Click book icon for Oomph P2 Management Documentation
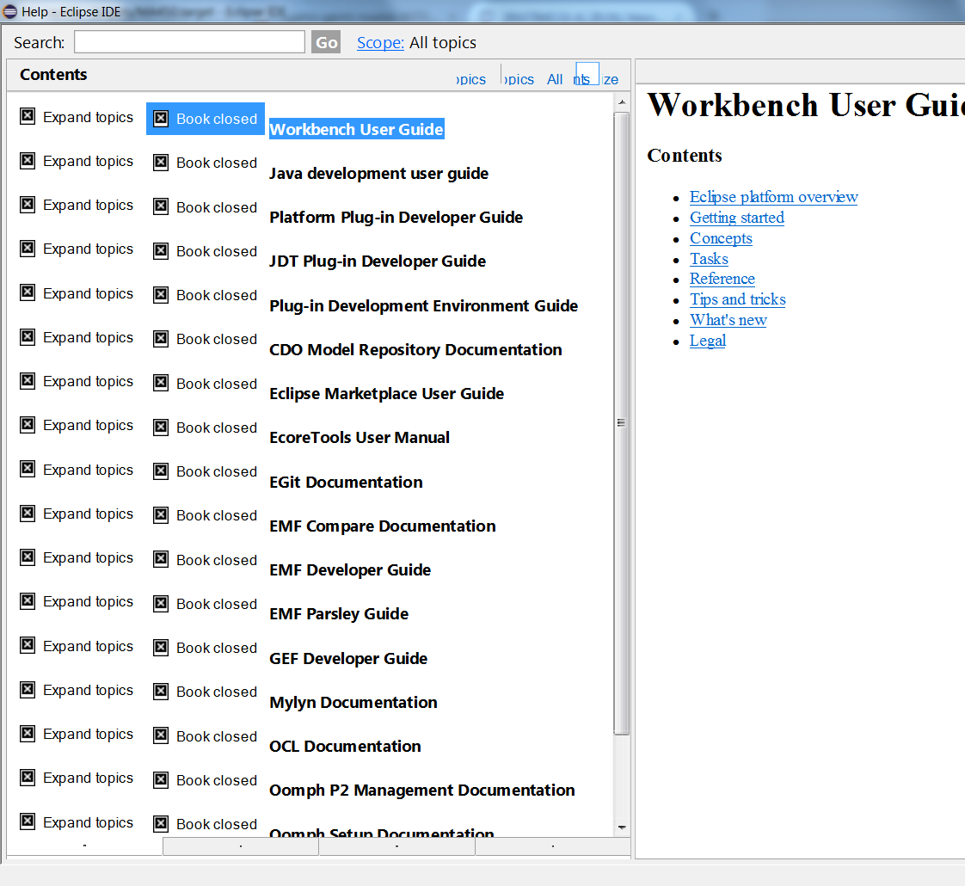The width and height of the screenshot is (965, 886). (161, 780)
